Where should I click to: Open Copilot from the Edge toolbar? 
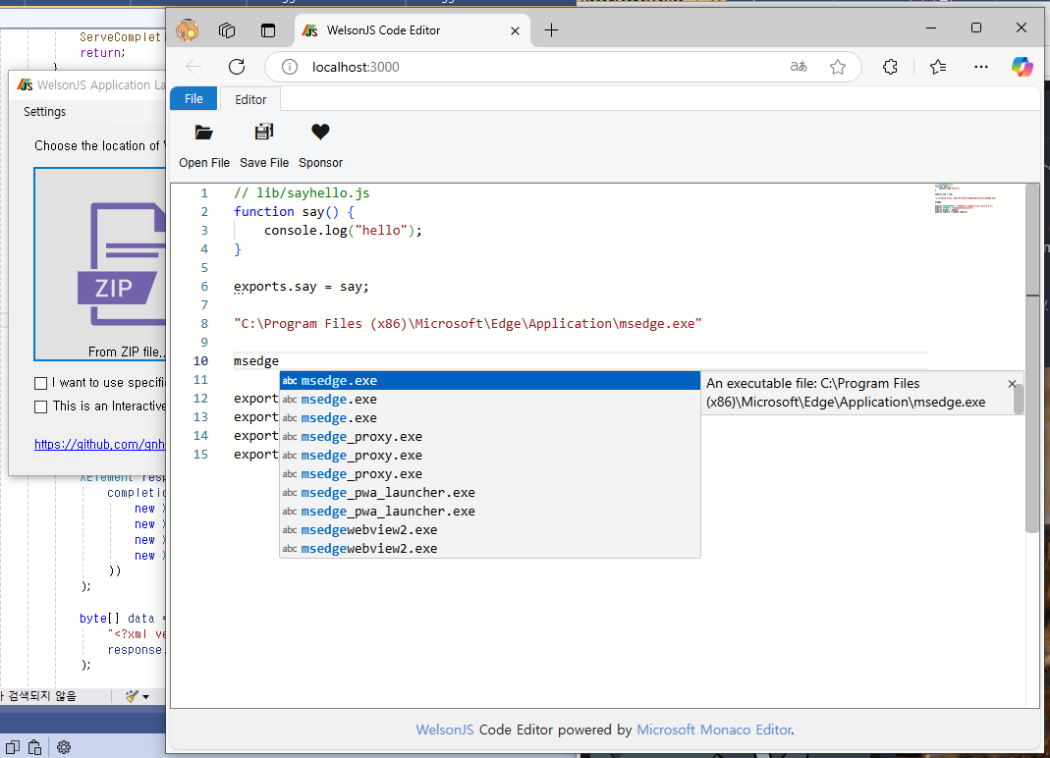pyautogui.click(x=1022, y=67)
